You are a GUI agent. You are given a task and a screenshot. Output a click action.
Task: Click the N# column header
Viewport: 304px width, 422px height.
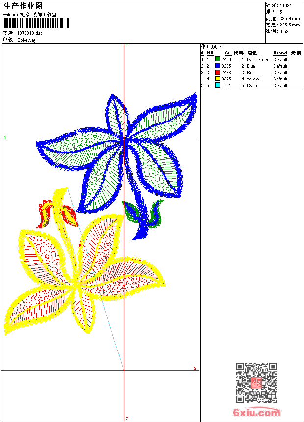click(x=210, y=53)
